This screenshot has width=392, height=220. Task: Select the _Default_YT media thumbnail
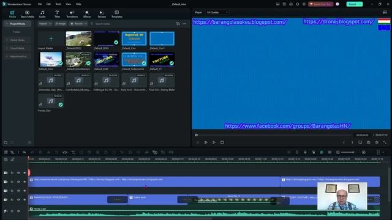162,59
